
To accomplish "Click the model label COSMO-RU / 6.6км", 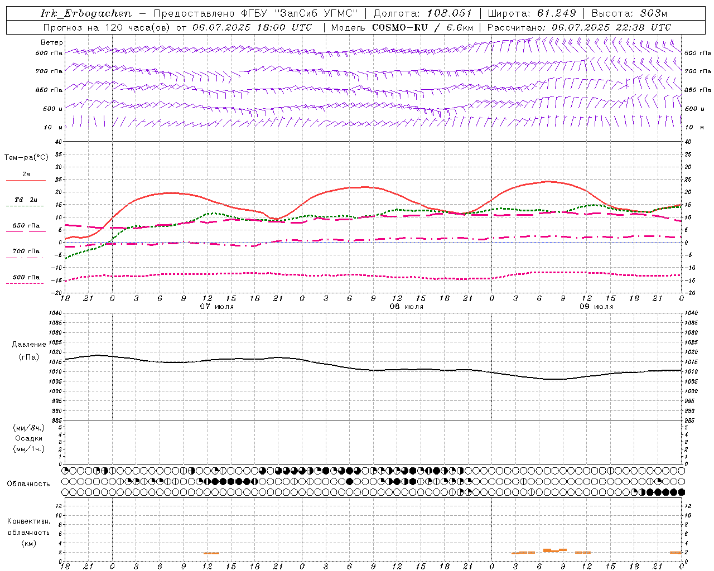I will 422,27.
